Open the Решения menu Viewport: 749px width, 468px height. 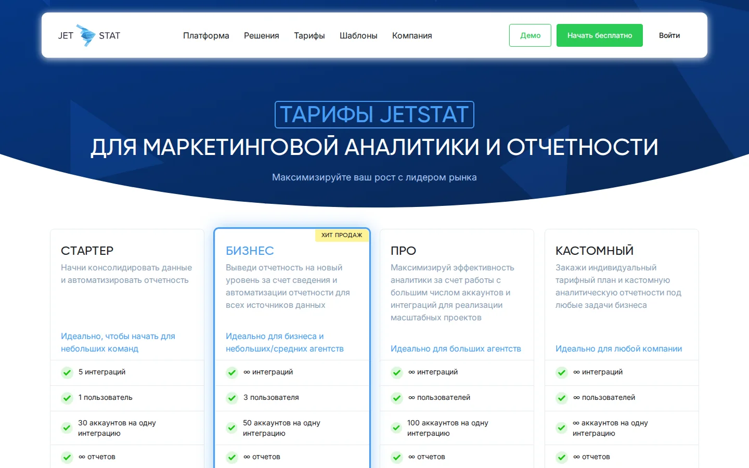(262, 35)
